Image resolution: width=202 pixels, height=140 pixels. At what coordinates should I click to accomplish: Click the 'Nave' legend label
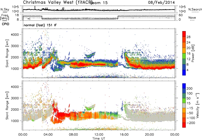point(192,17)
